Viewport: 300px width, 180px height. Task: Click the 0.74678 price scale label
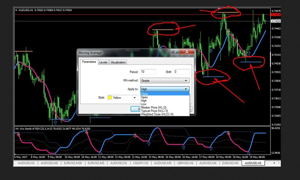point(276,11)
